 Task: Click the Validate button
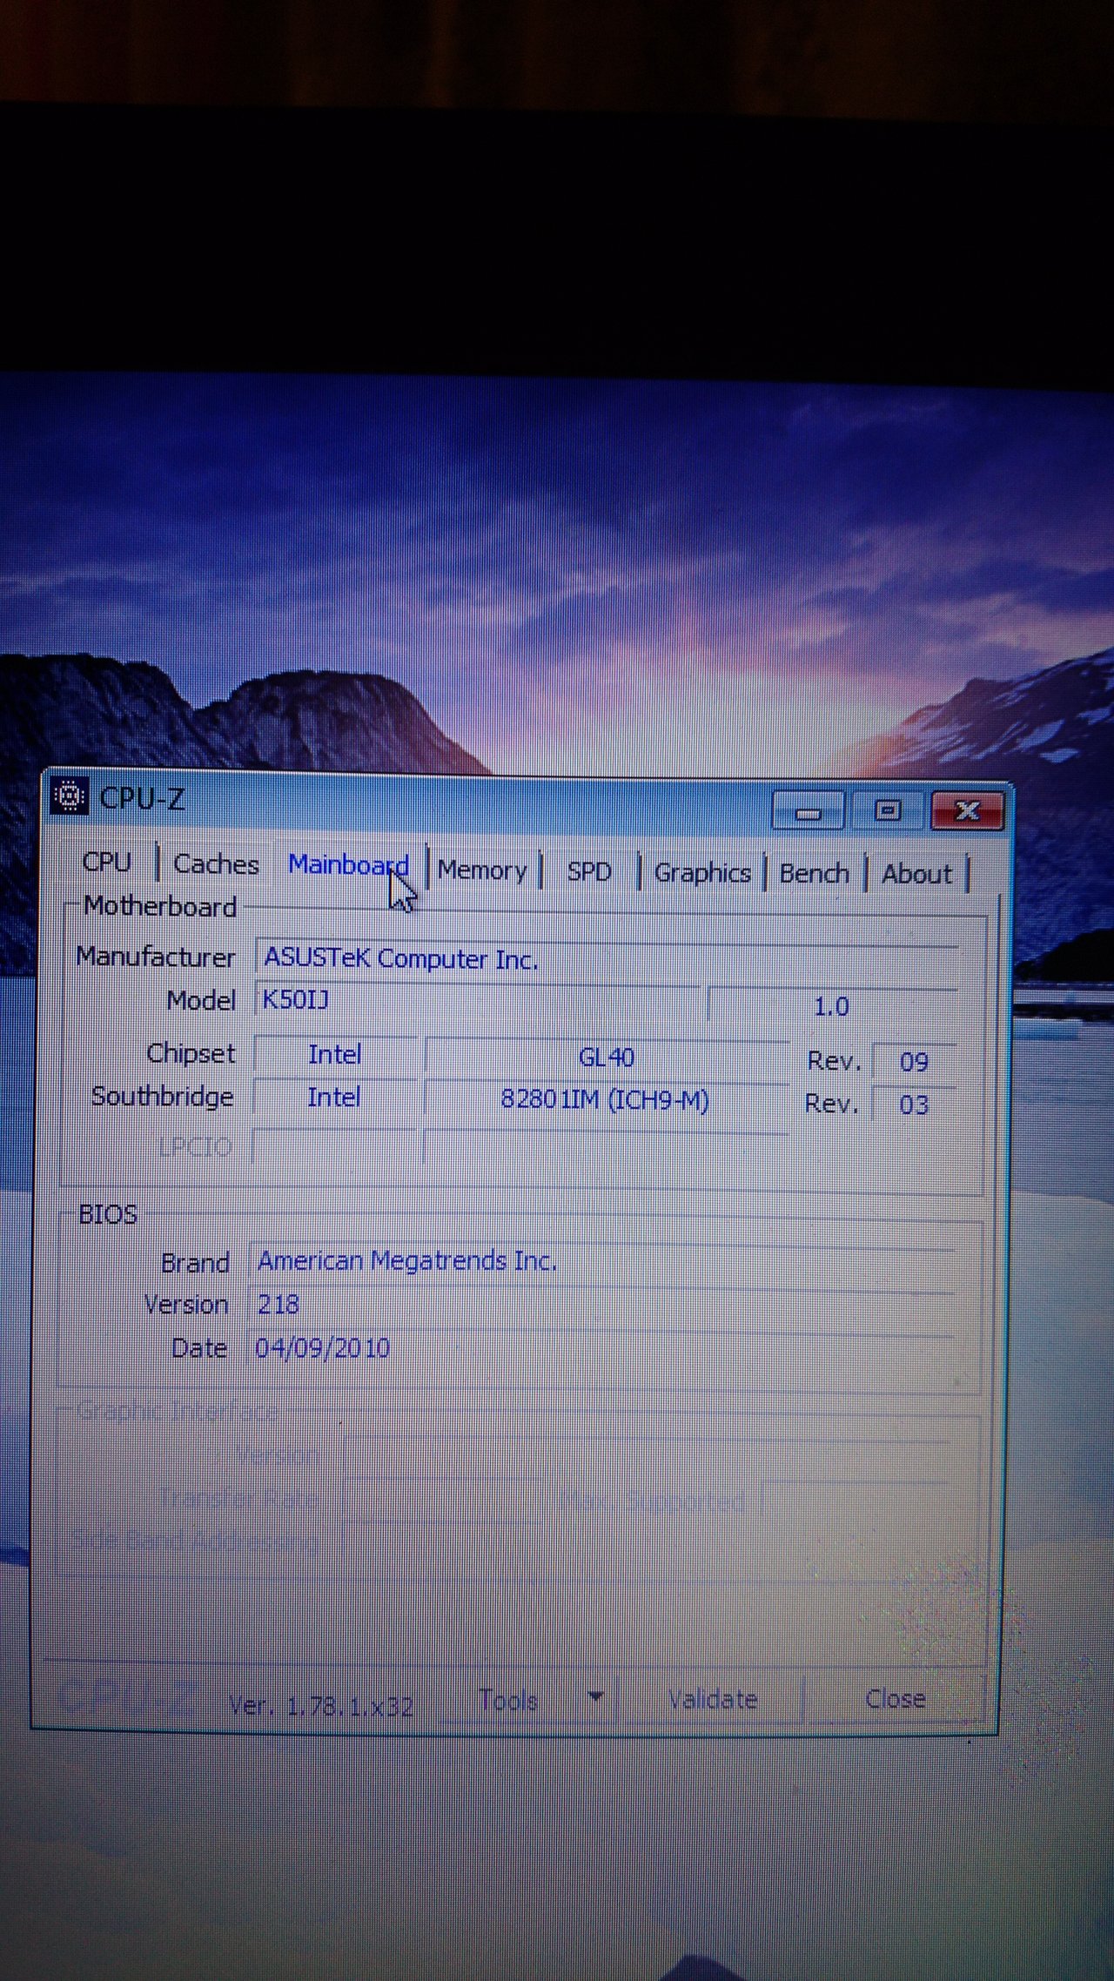712,1699
